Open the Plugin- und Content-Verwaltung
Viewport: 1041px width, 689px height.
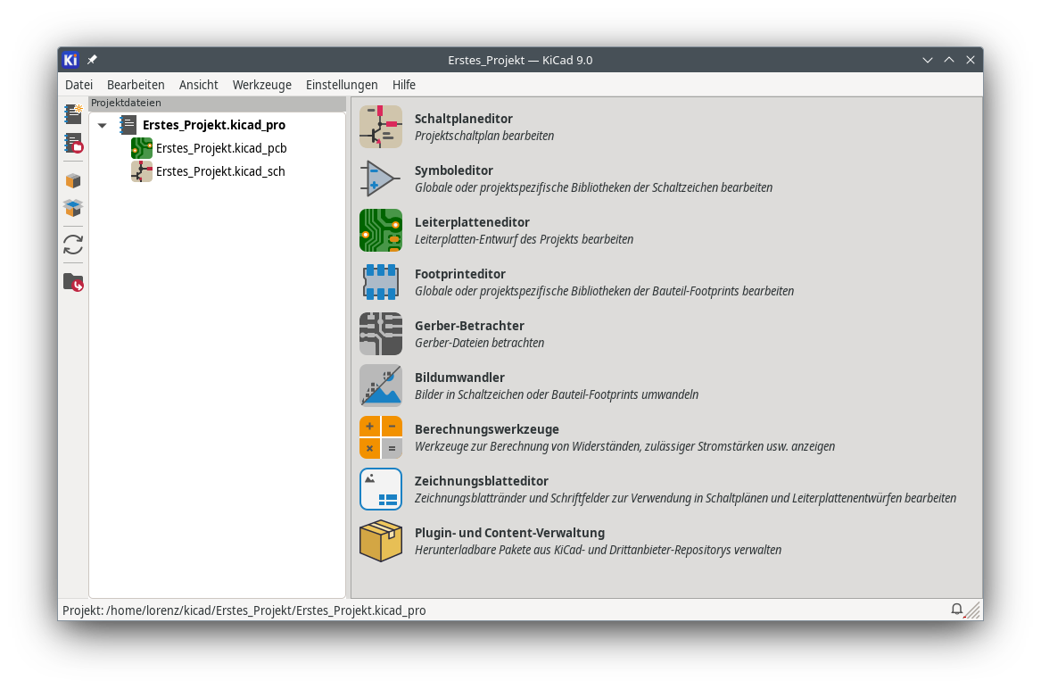(x=381, y=540)
